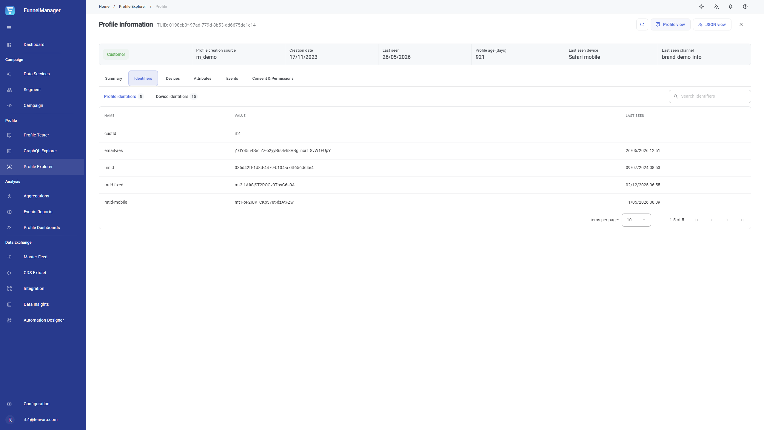
Task: Go to next page of identifiers
Action: tap(727, 220)
